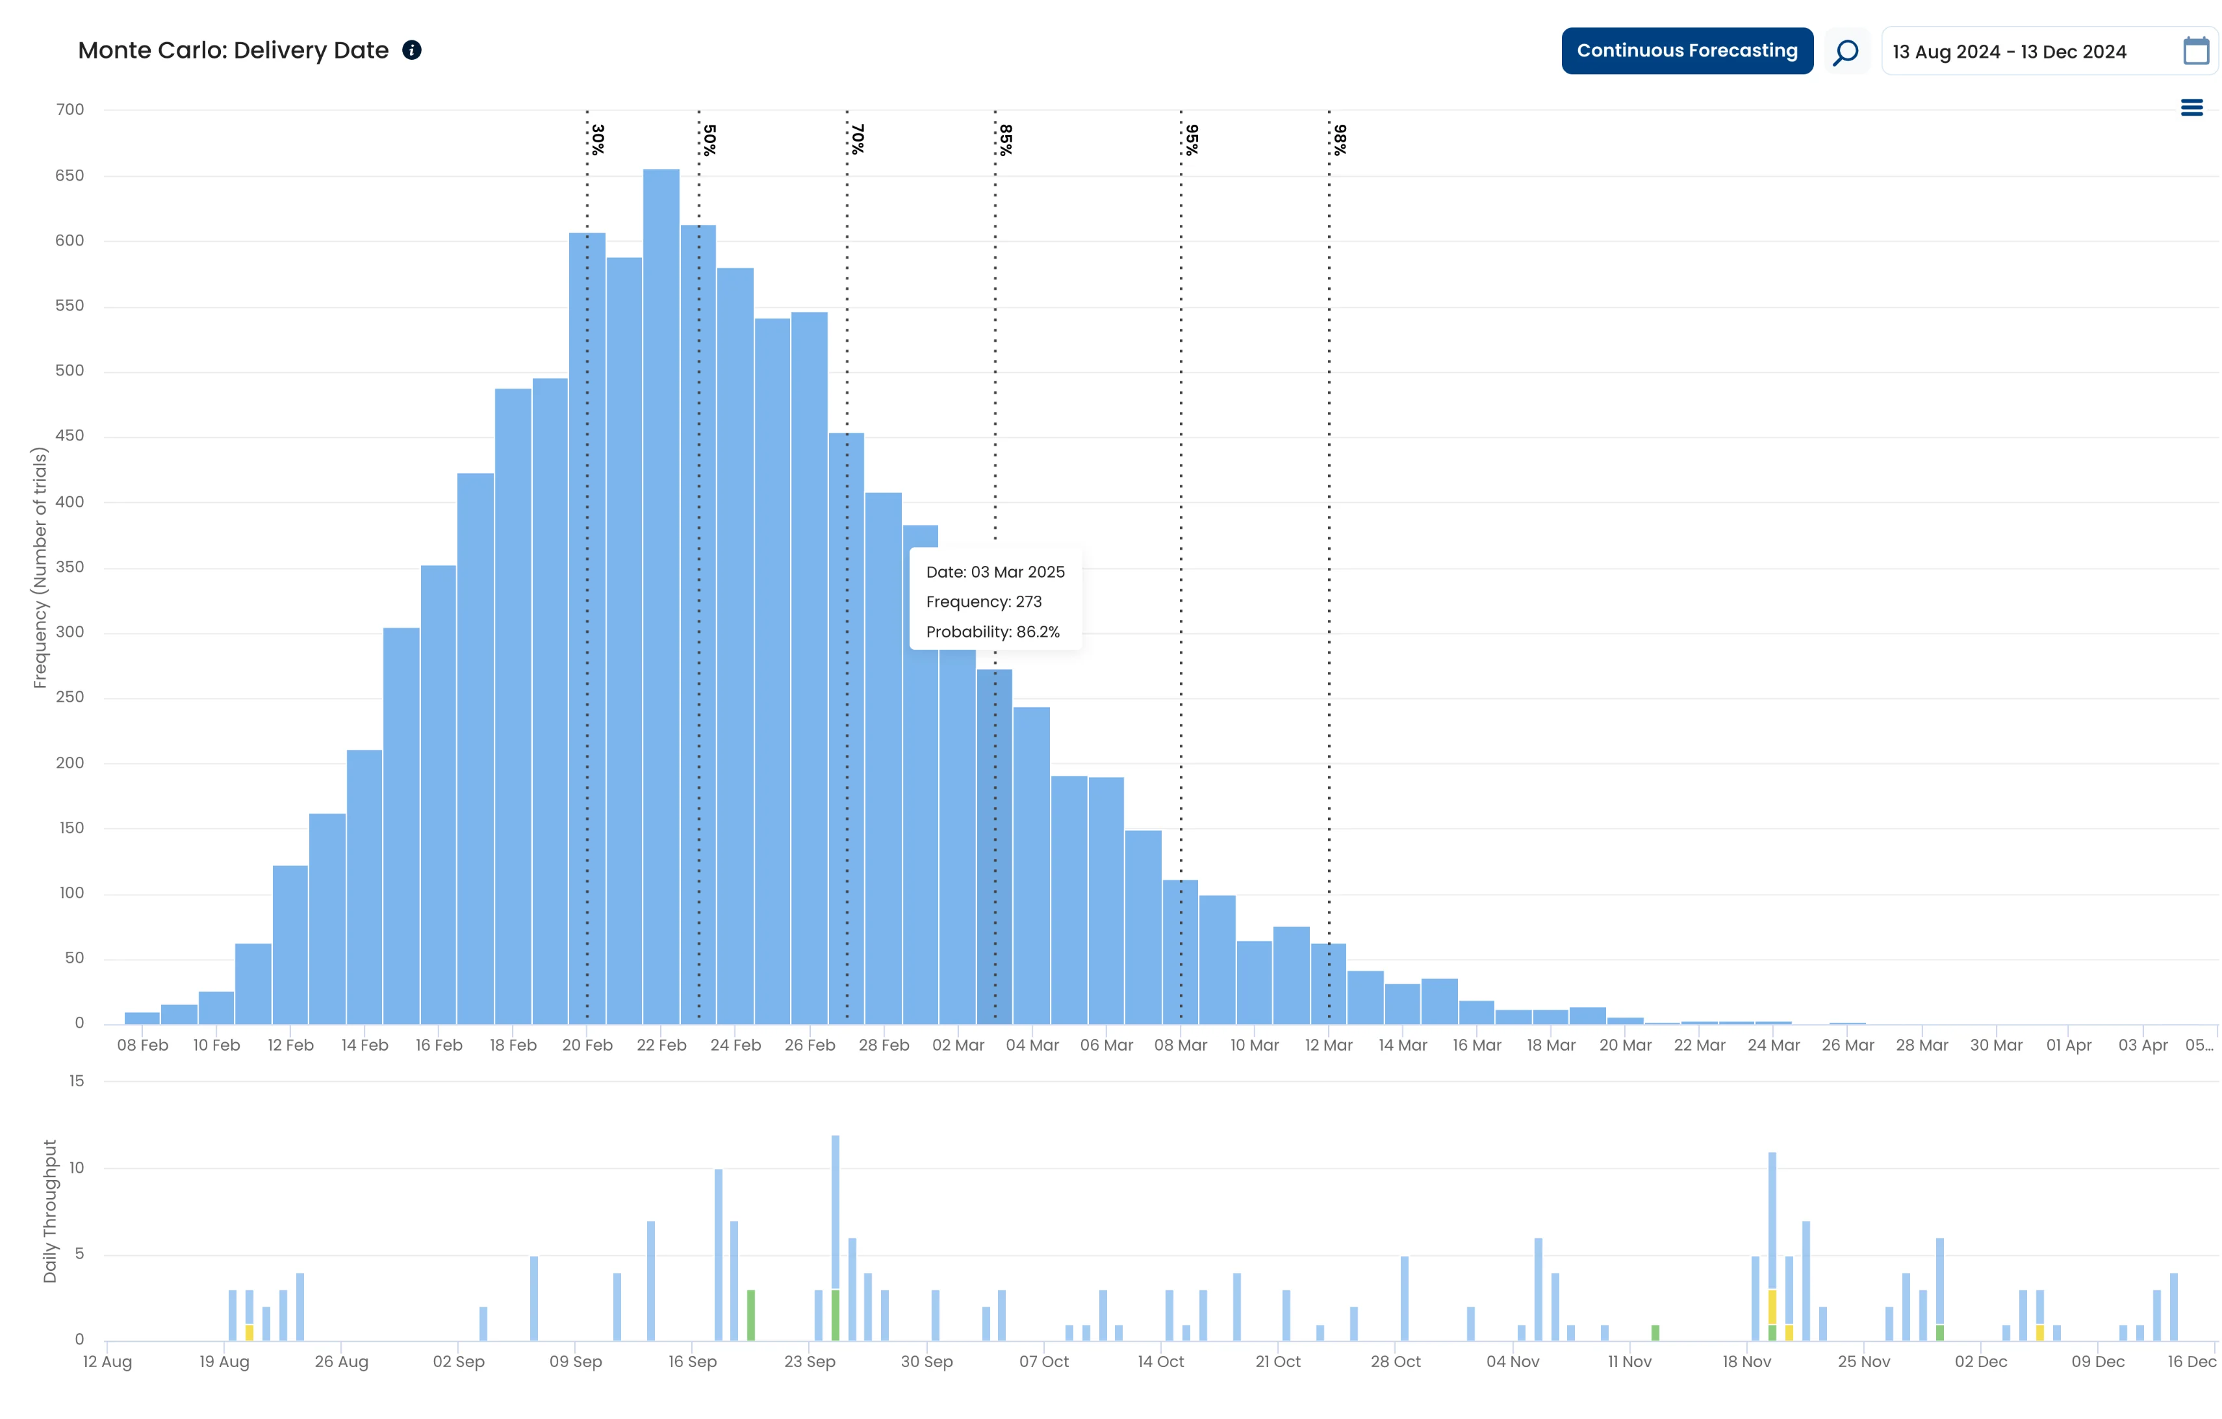This screenshot has width=2222, height=1419.
Task: Click the '02 Dec' throughput axis label
Action: pyautogui.click(x=1980, y=1362)
